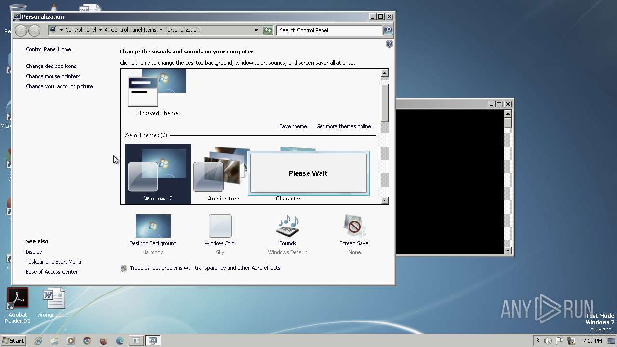Viewport: 617px width, 347px height.
Task: Click the theme list scroll up arrow
Action: [384, 73]
